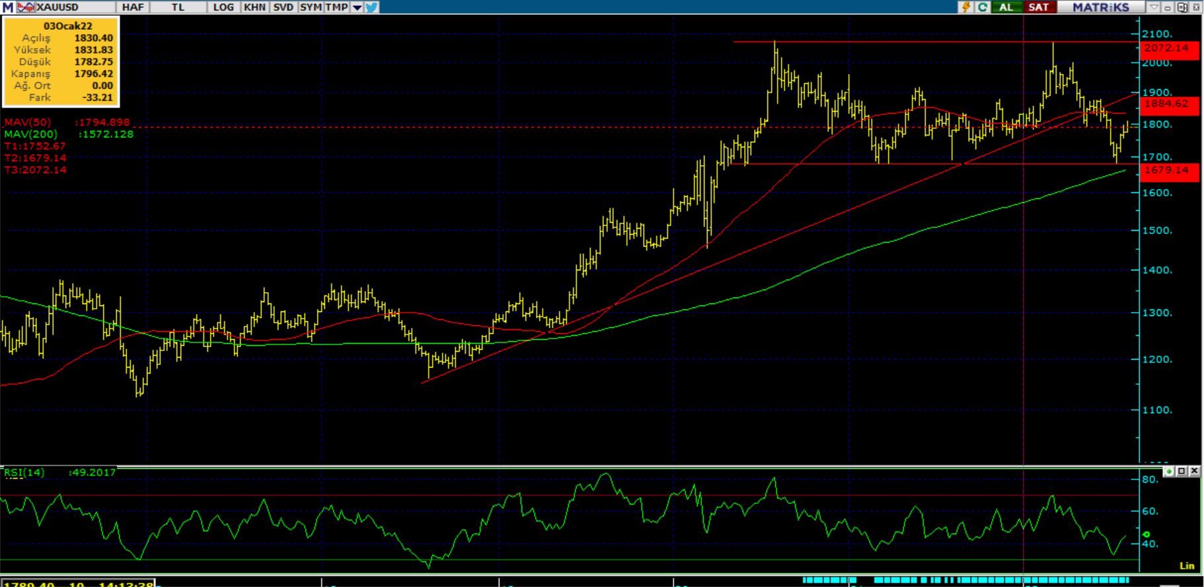Click the T3:2072.14 trend line label
1204x587 pixels.
[x=35, y=170]
